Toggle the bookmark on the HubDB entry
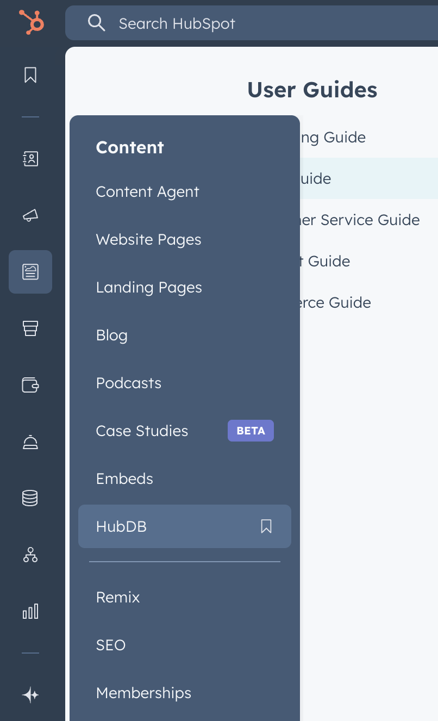Viewport: 438px width, 721px height. [266, 526]
